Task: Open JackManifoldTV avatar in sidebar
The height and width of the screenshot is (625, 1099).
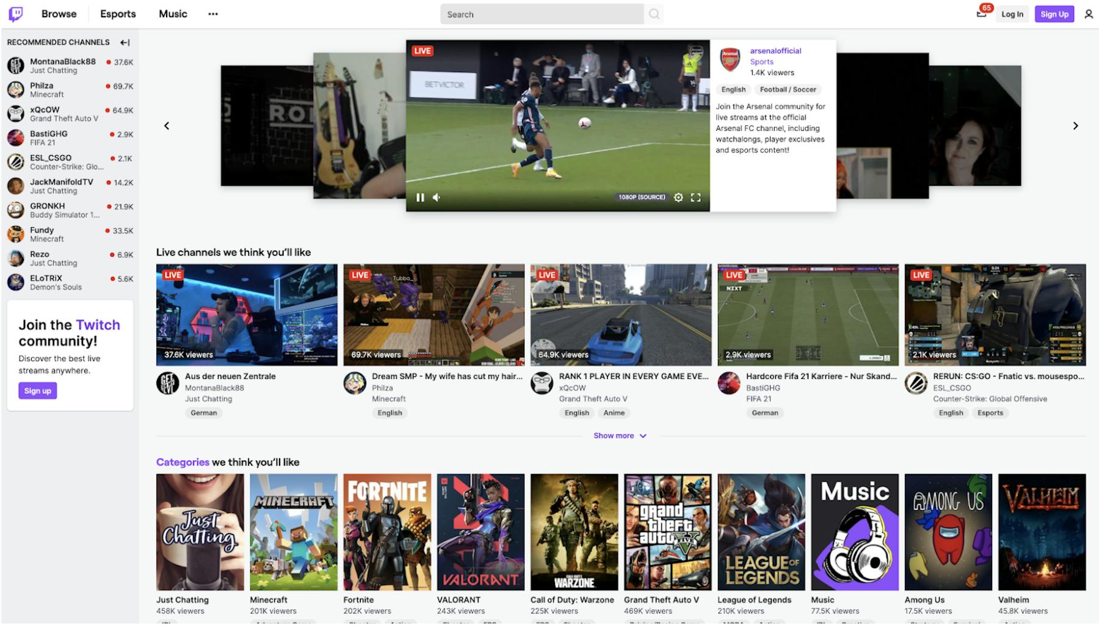Action: [16, 186]
